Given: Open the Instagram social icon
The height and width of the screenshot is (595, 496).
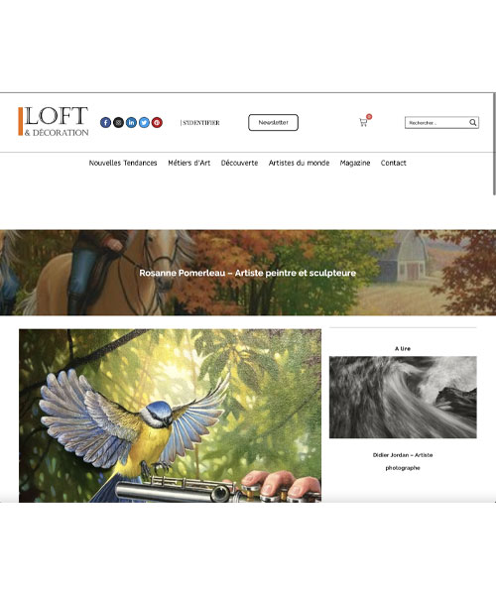Looking at the screenshot, I should (118, 123).
